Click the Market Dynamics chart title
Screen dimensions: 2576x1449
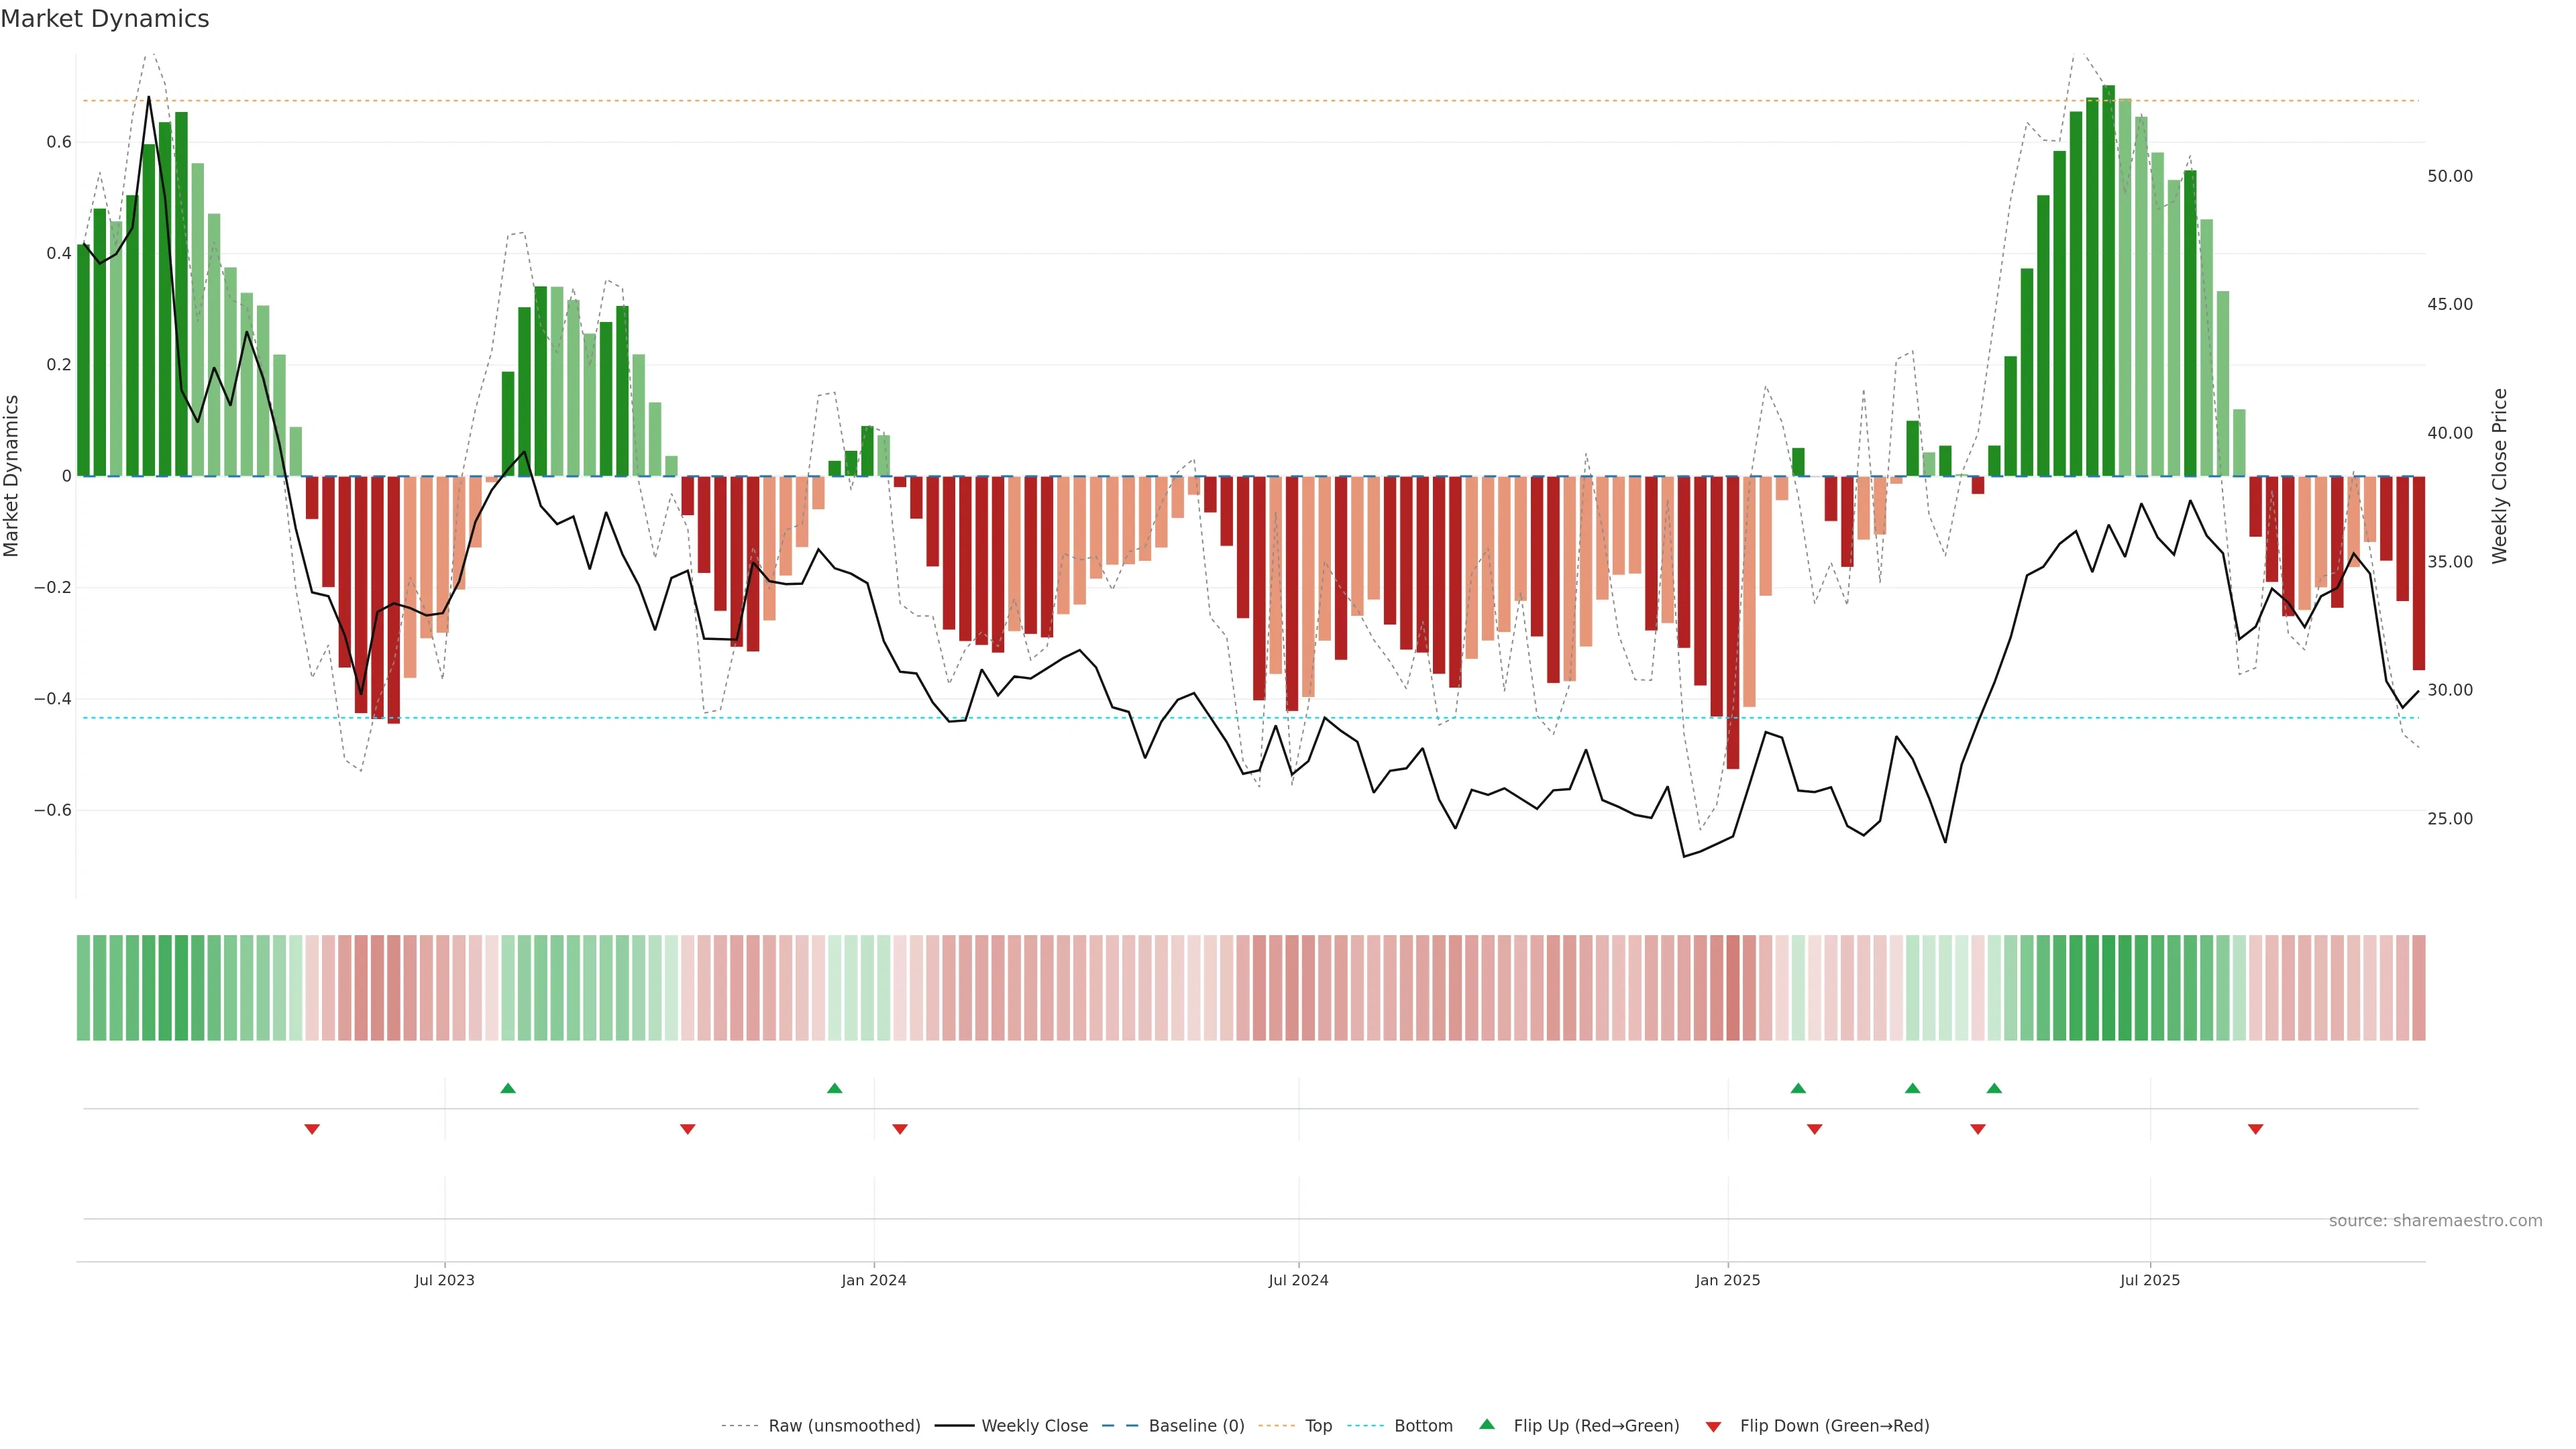105,19
